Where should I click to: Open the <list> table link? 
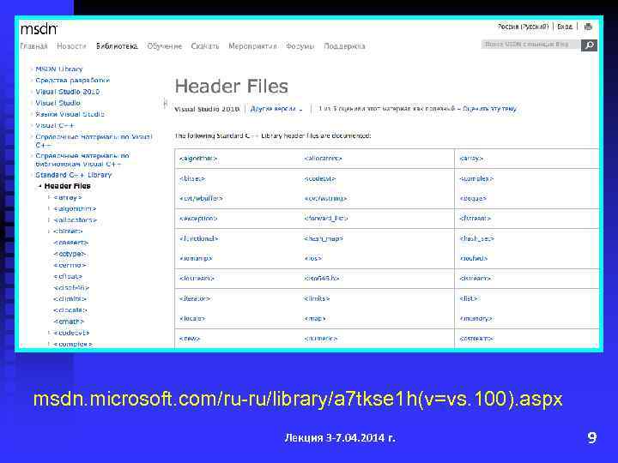pyautogui.click(x=469, y=298)
